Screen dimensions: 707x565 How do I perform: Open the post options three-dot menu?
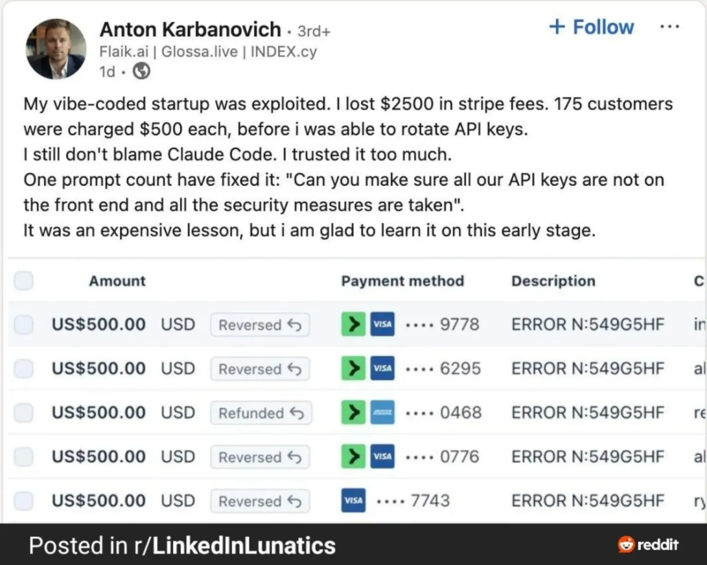670,27
